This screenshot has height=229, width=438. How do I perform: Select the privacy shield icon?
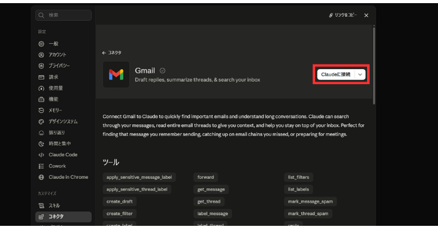tap(41, 66)
